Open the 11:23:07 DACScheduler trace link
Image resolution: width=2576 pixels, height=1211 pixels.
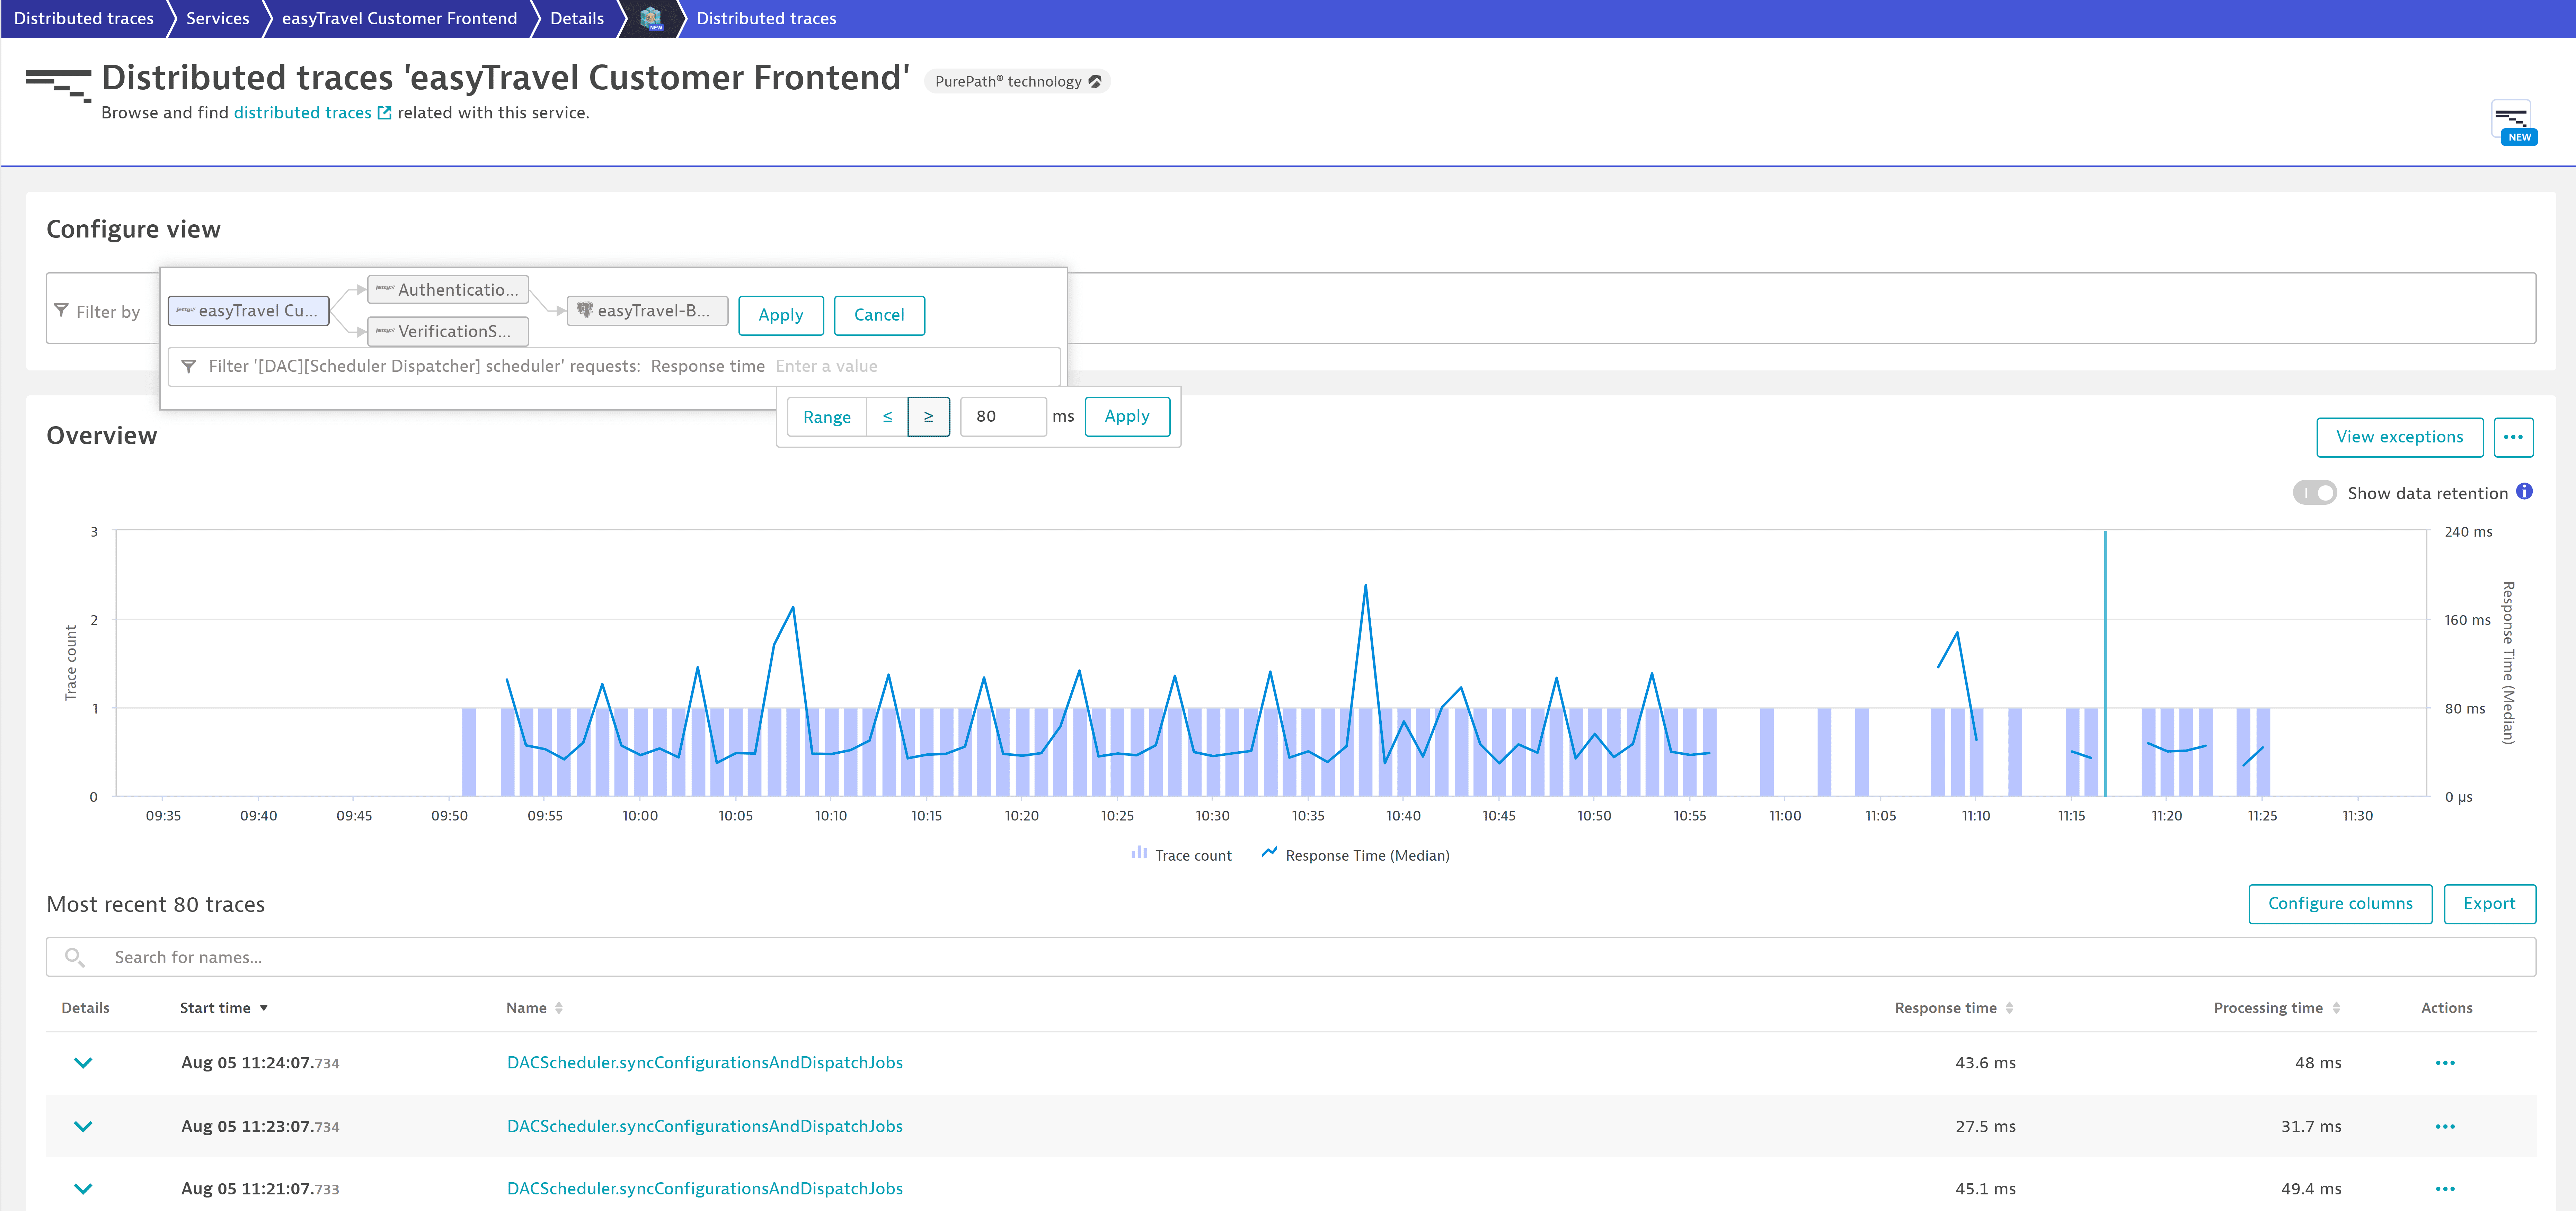[705, 1127]
